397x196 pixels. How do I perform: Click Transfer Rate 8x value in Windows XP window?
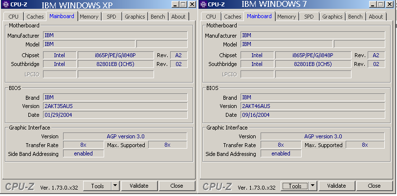[83, 145]
